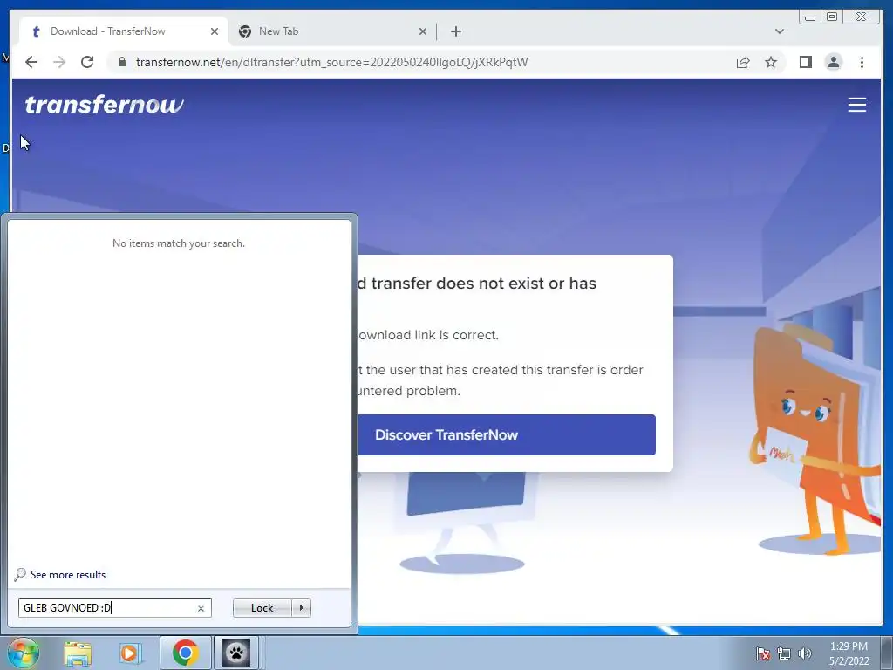The image size is (893, 670).
Task: Clear the Start menu search text
Action: [x=201, y=608]
